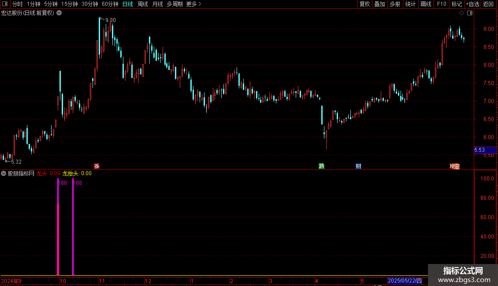
Task: Click the 2024年9 time axis label
Action: click(x=11, y=281)
